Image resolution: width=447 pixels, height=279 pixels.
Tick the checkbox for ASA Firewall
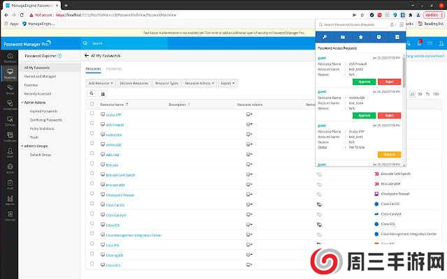click(x=91, y=123)
